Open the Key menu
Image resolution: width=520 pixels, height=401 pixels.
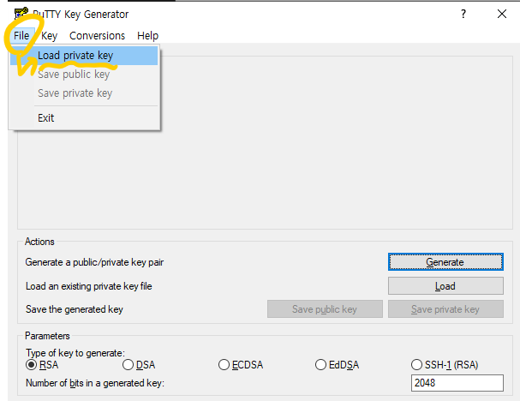click(x=49, y=35)
